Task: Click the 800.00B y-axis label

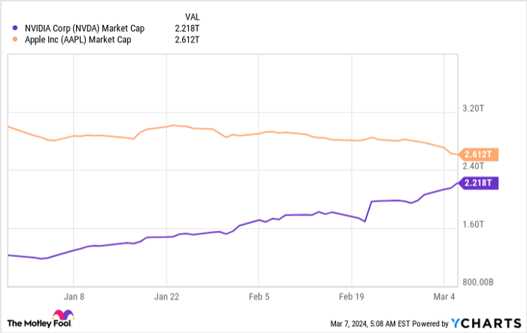Action: [477, 282]
